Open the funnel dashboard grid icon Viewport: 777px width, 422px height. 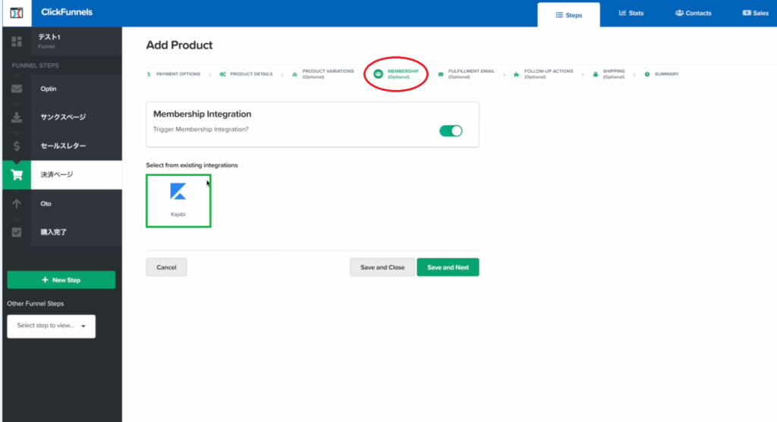point(17,41)
